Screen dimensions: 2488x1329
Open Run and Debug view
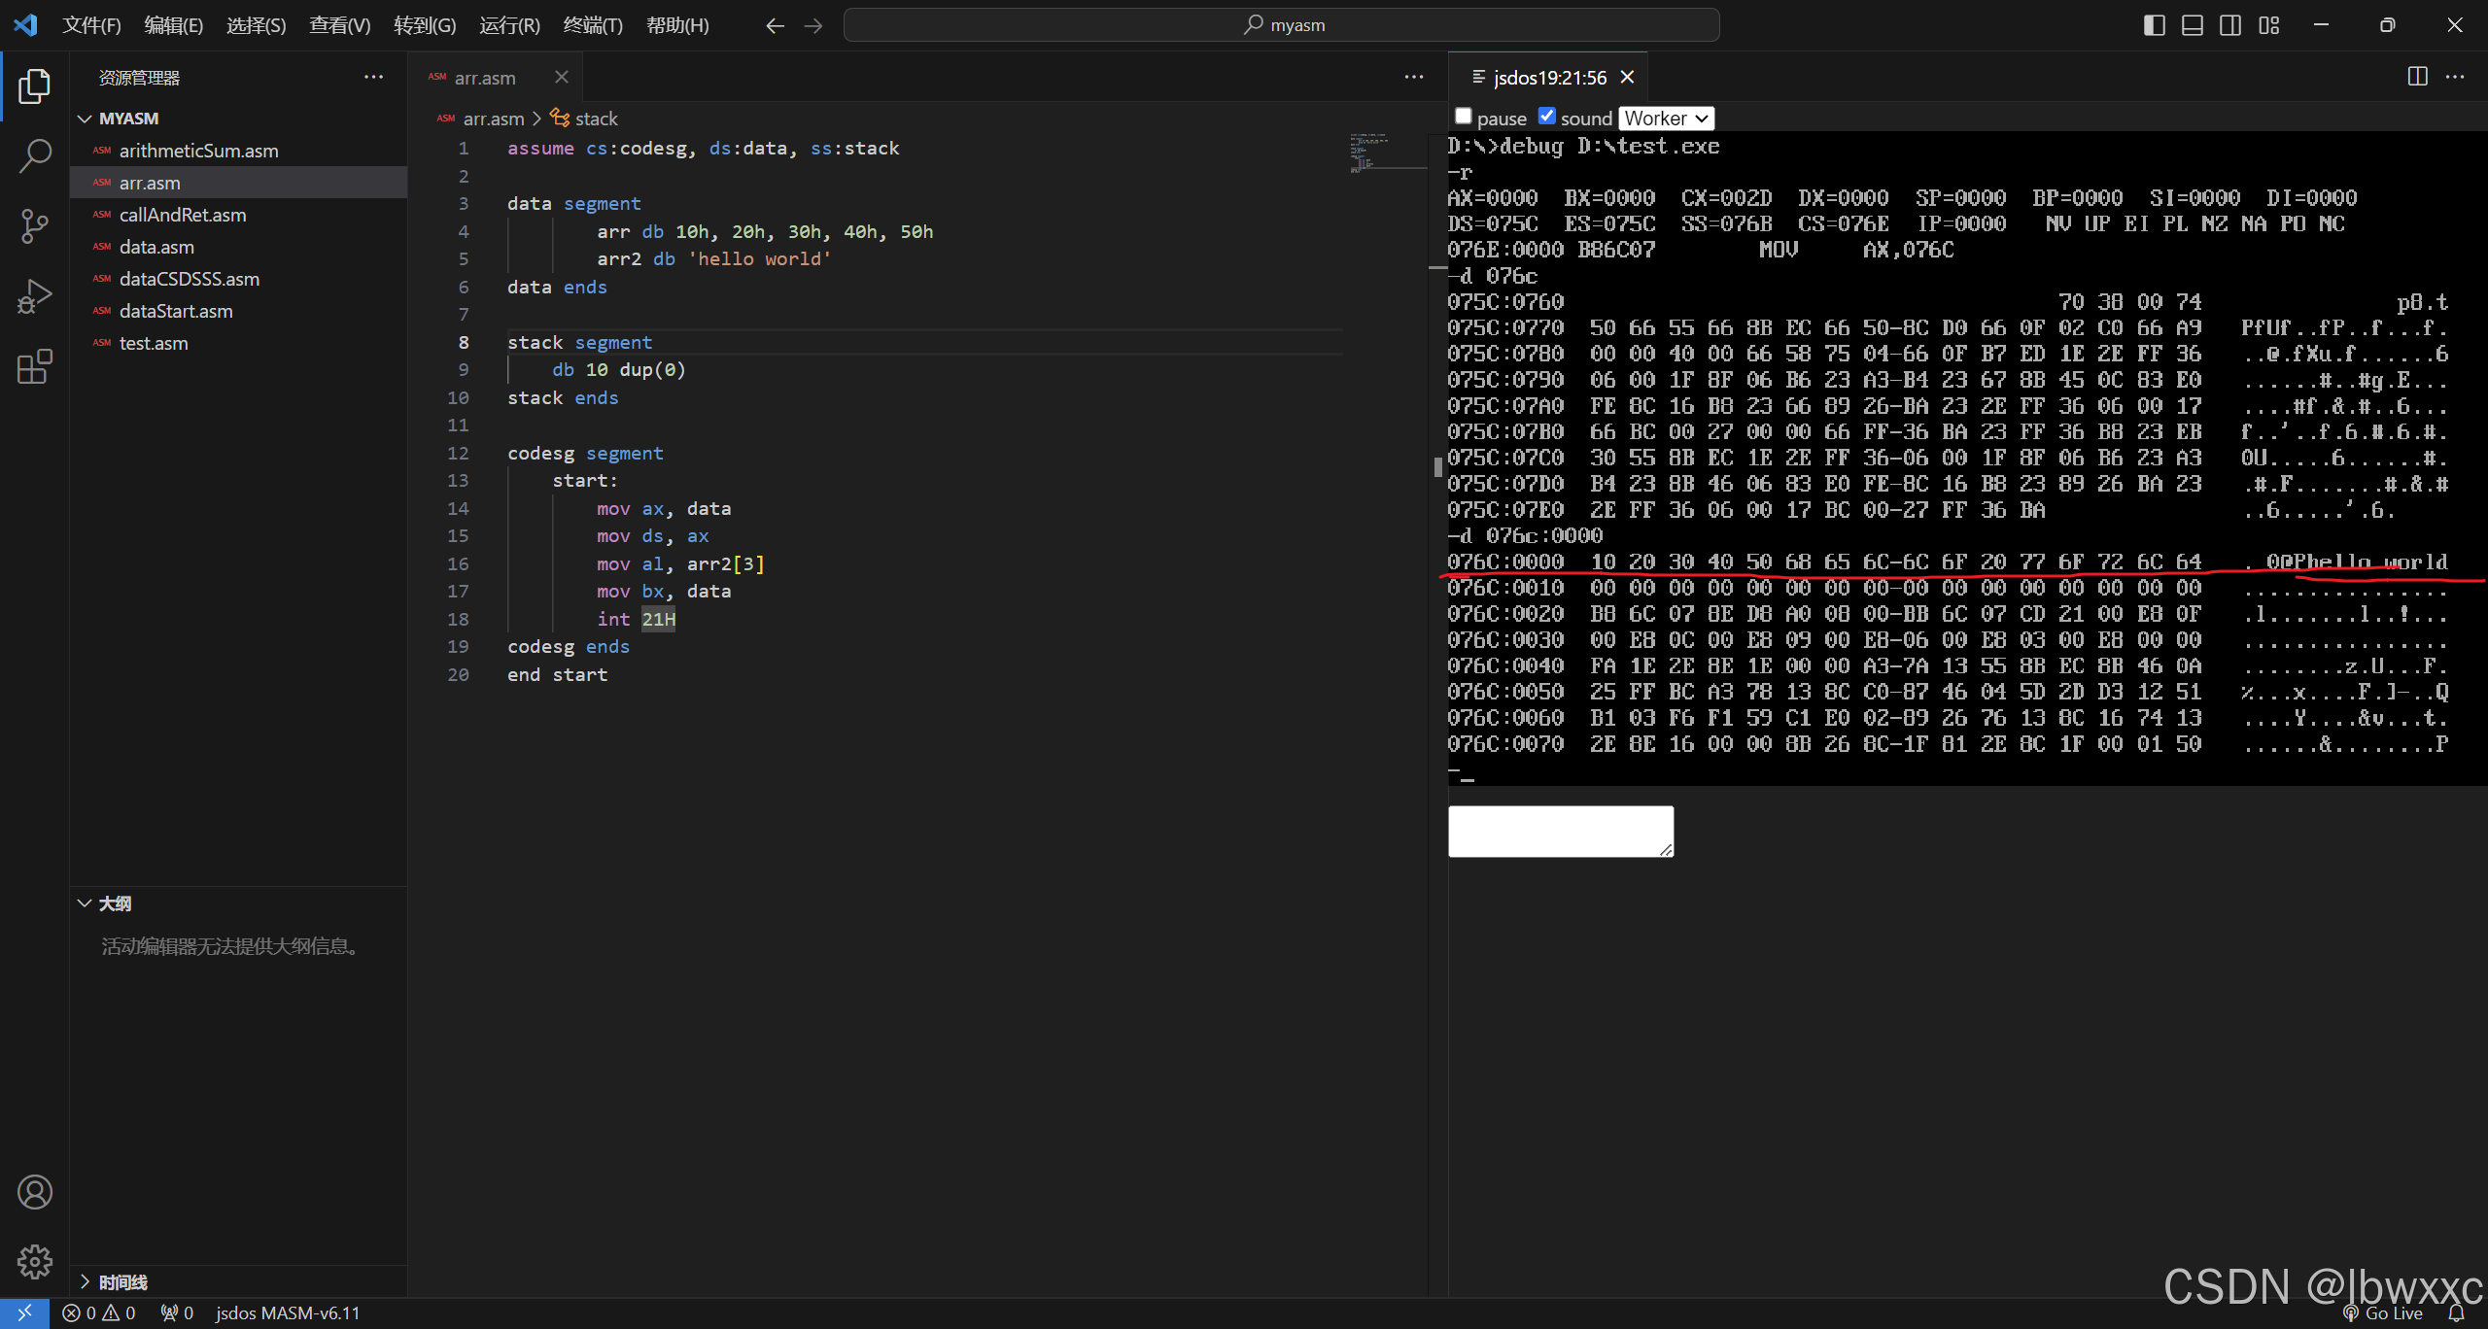[35, 296]
